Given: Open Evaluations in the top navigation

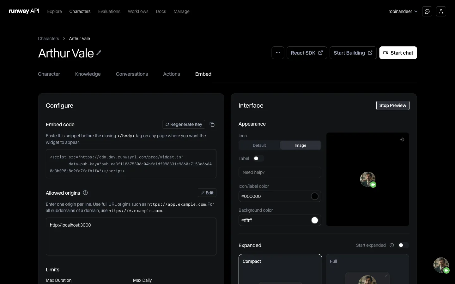Looking at the screenshot, I should click(109, 11).
